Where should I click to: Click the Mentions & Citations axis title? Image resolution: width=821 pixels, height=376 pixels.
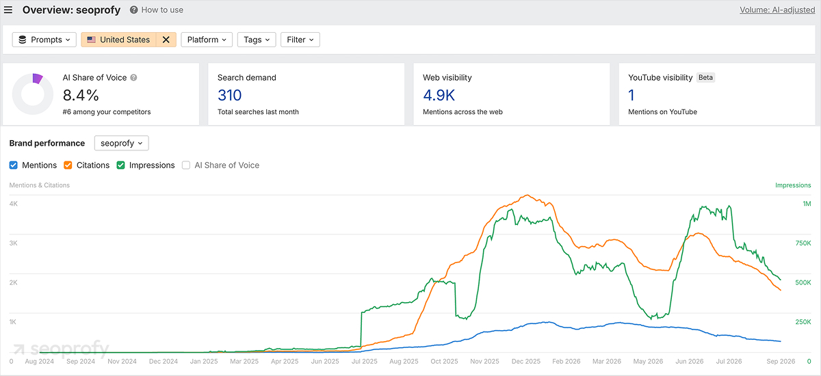(x=40, y=185)
